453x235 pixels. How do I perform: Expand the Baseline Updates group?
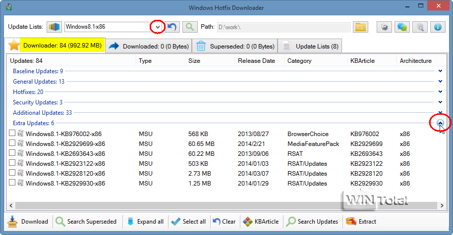[440, 71]
